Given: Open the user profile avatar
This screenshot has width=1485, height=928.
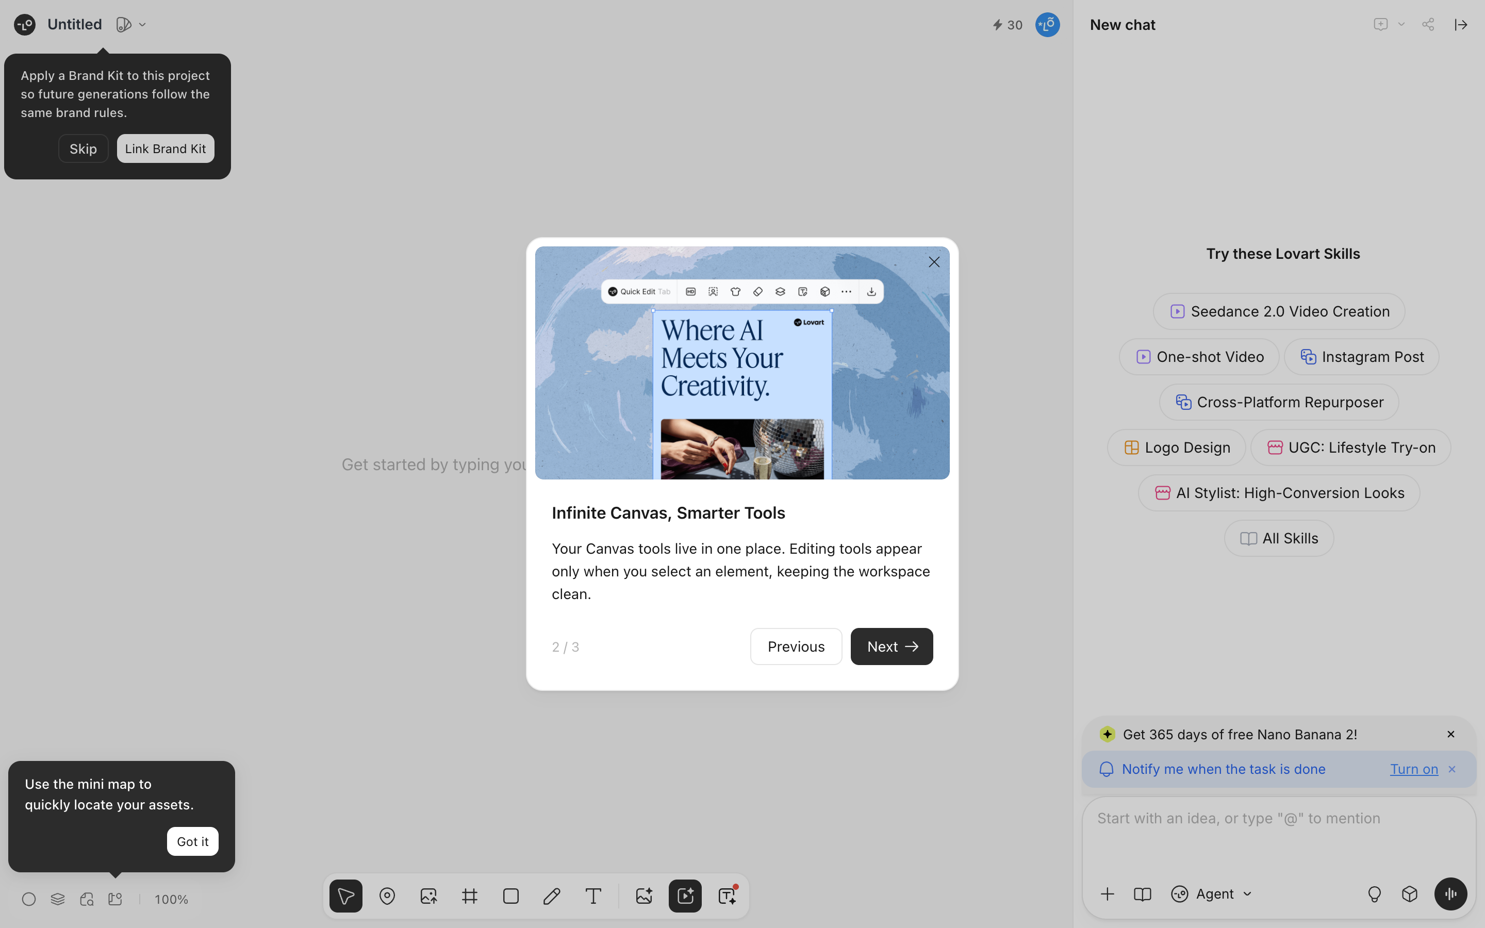Looking at the screenshot, I should coord(1047,25).
